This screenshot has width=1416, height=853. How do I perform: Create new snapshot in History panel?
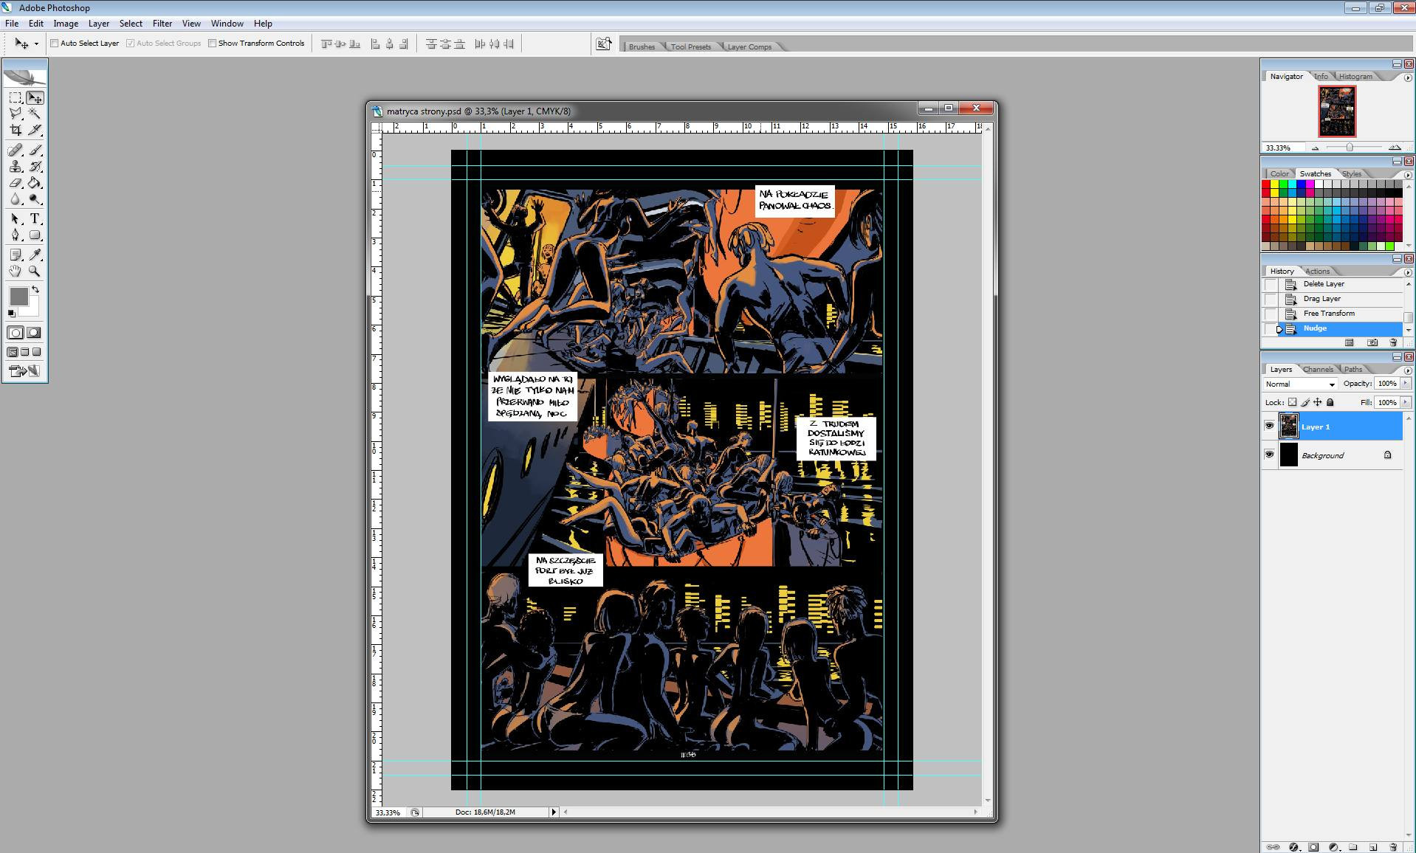pos(1372,342)
